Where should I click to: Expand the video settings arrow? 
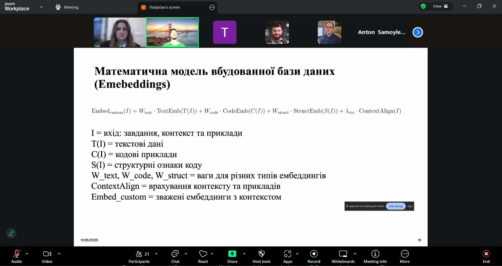[59, 254]
